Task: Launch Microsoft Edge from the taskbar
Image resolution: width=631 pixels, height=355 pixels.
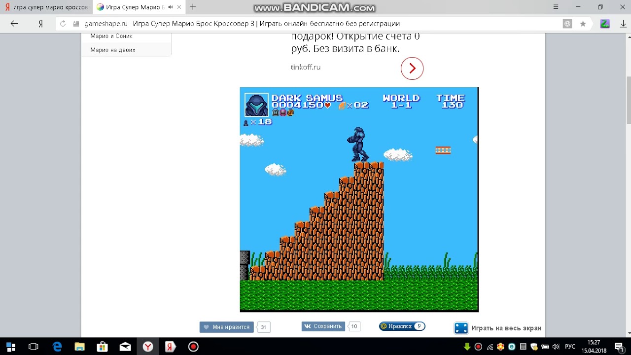Action: coord(57,347)
